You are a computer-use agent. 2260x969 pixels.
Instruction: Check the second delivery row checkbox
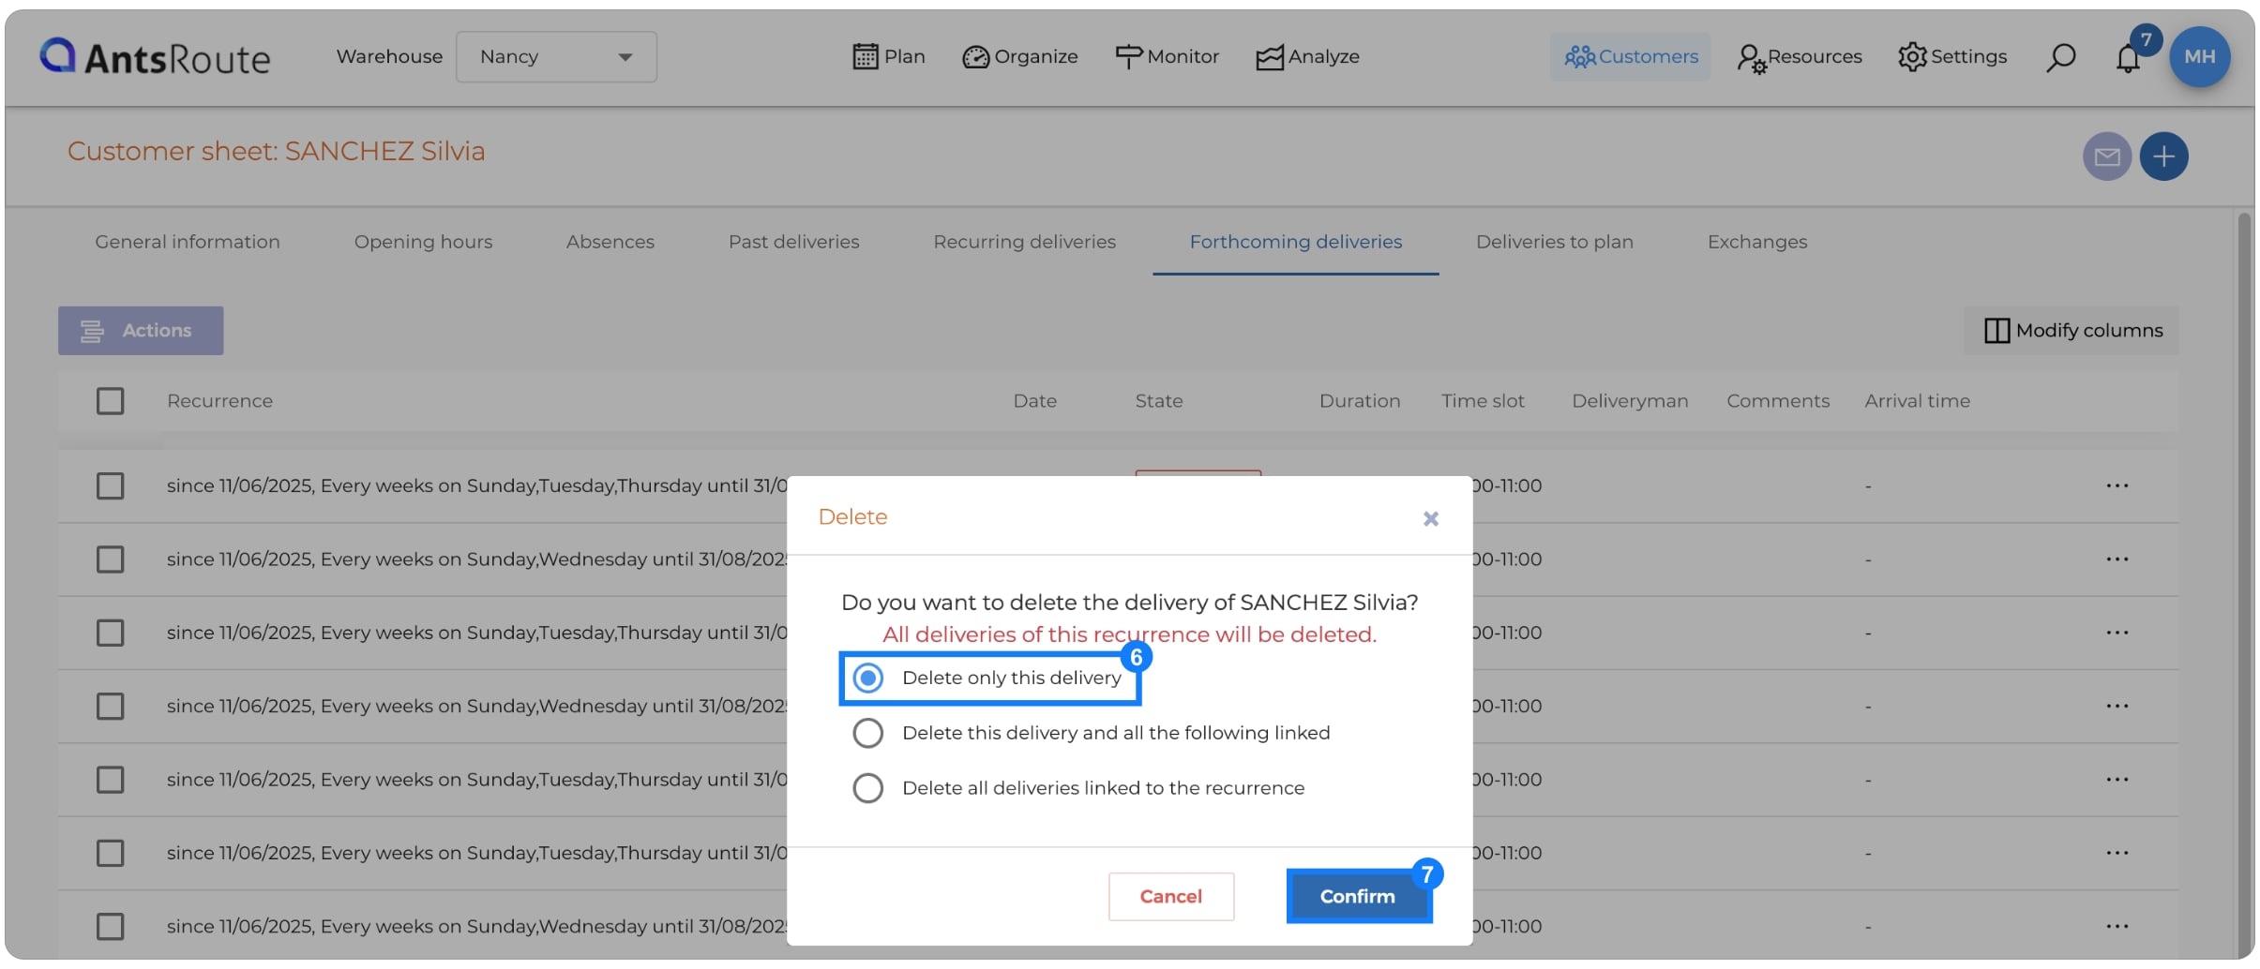click(110, 559)
